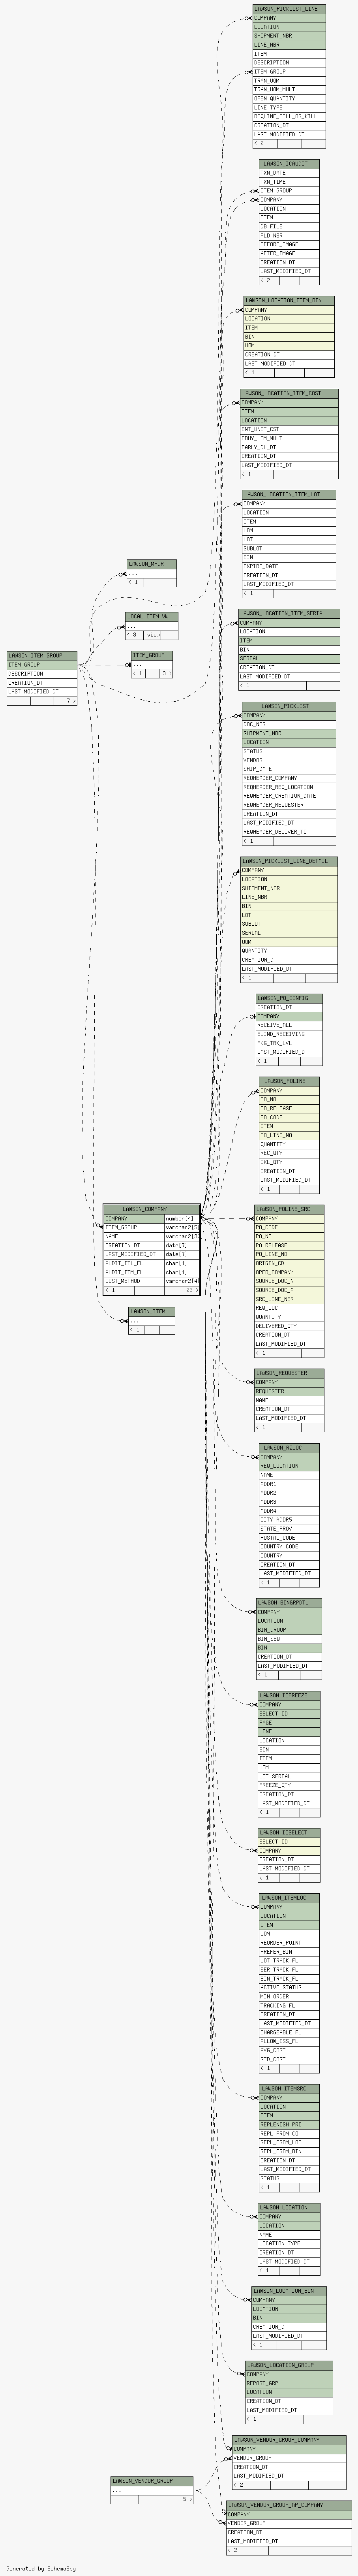Image resolution: width=358 pixels, height=2576 pixels.
Task: Open the LAWSON_PICKLIST table header
Action: (x=288, y=707)
